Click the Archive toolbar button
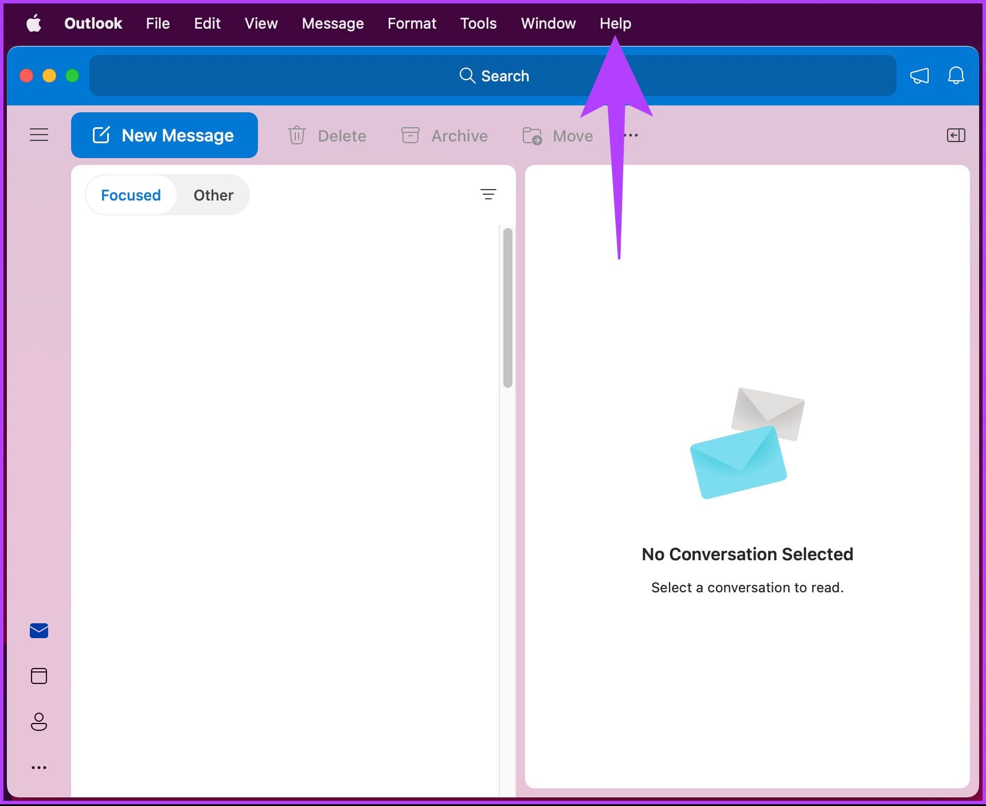Image resolution: width=986 pixels, height=806 pixels. tap(444, 136)
